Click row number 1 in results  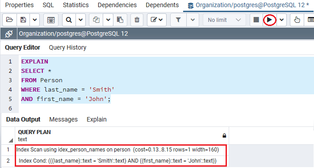coord(8,150)
